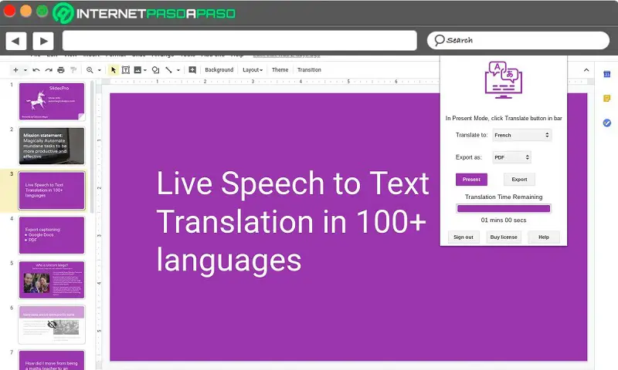
Task: Click the Background toolbar button
Action: (219, 70)
